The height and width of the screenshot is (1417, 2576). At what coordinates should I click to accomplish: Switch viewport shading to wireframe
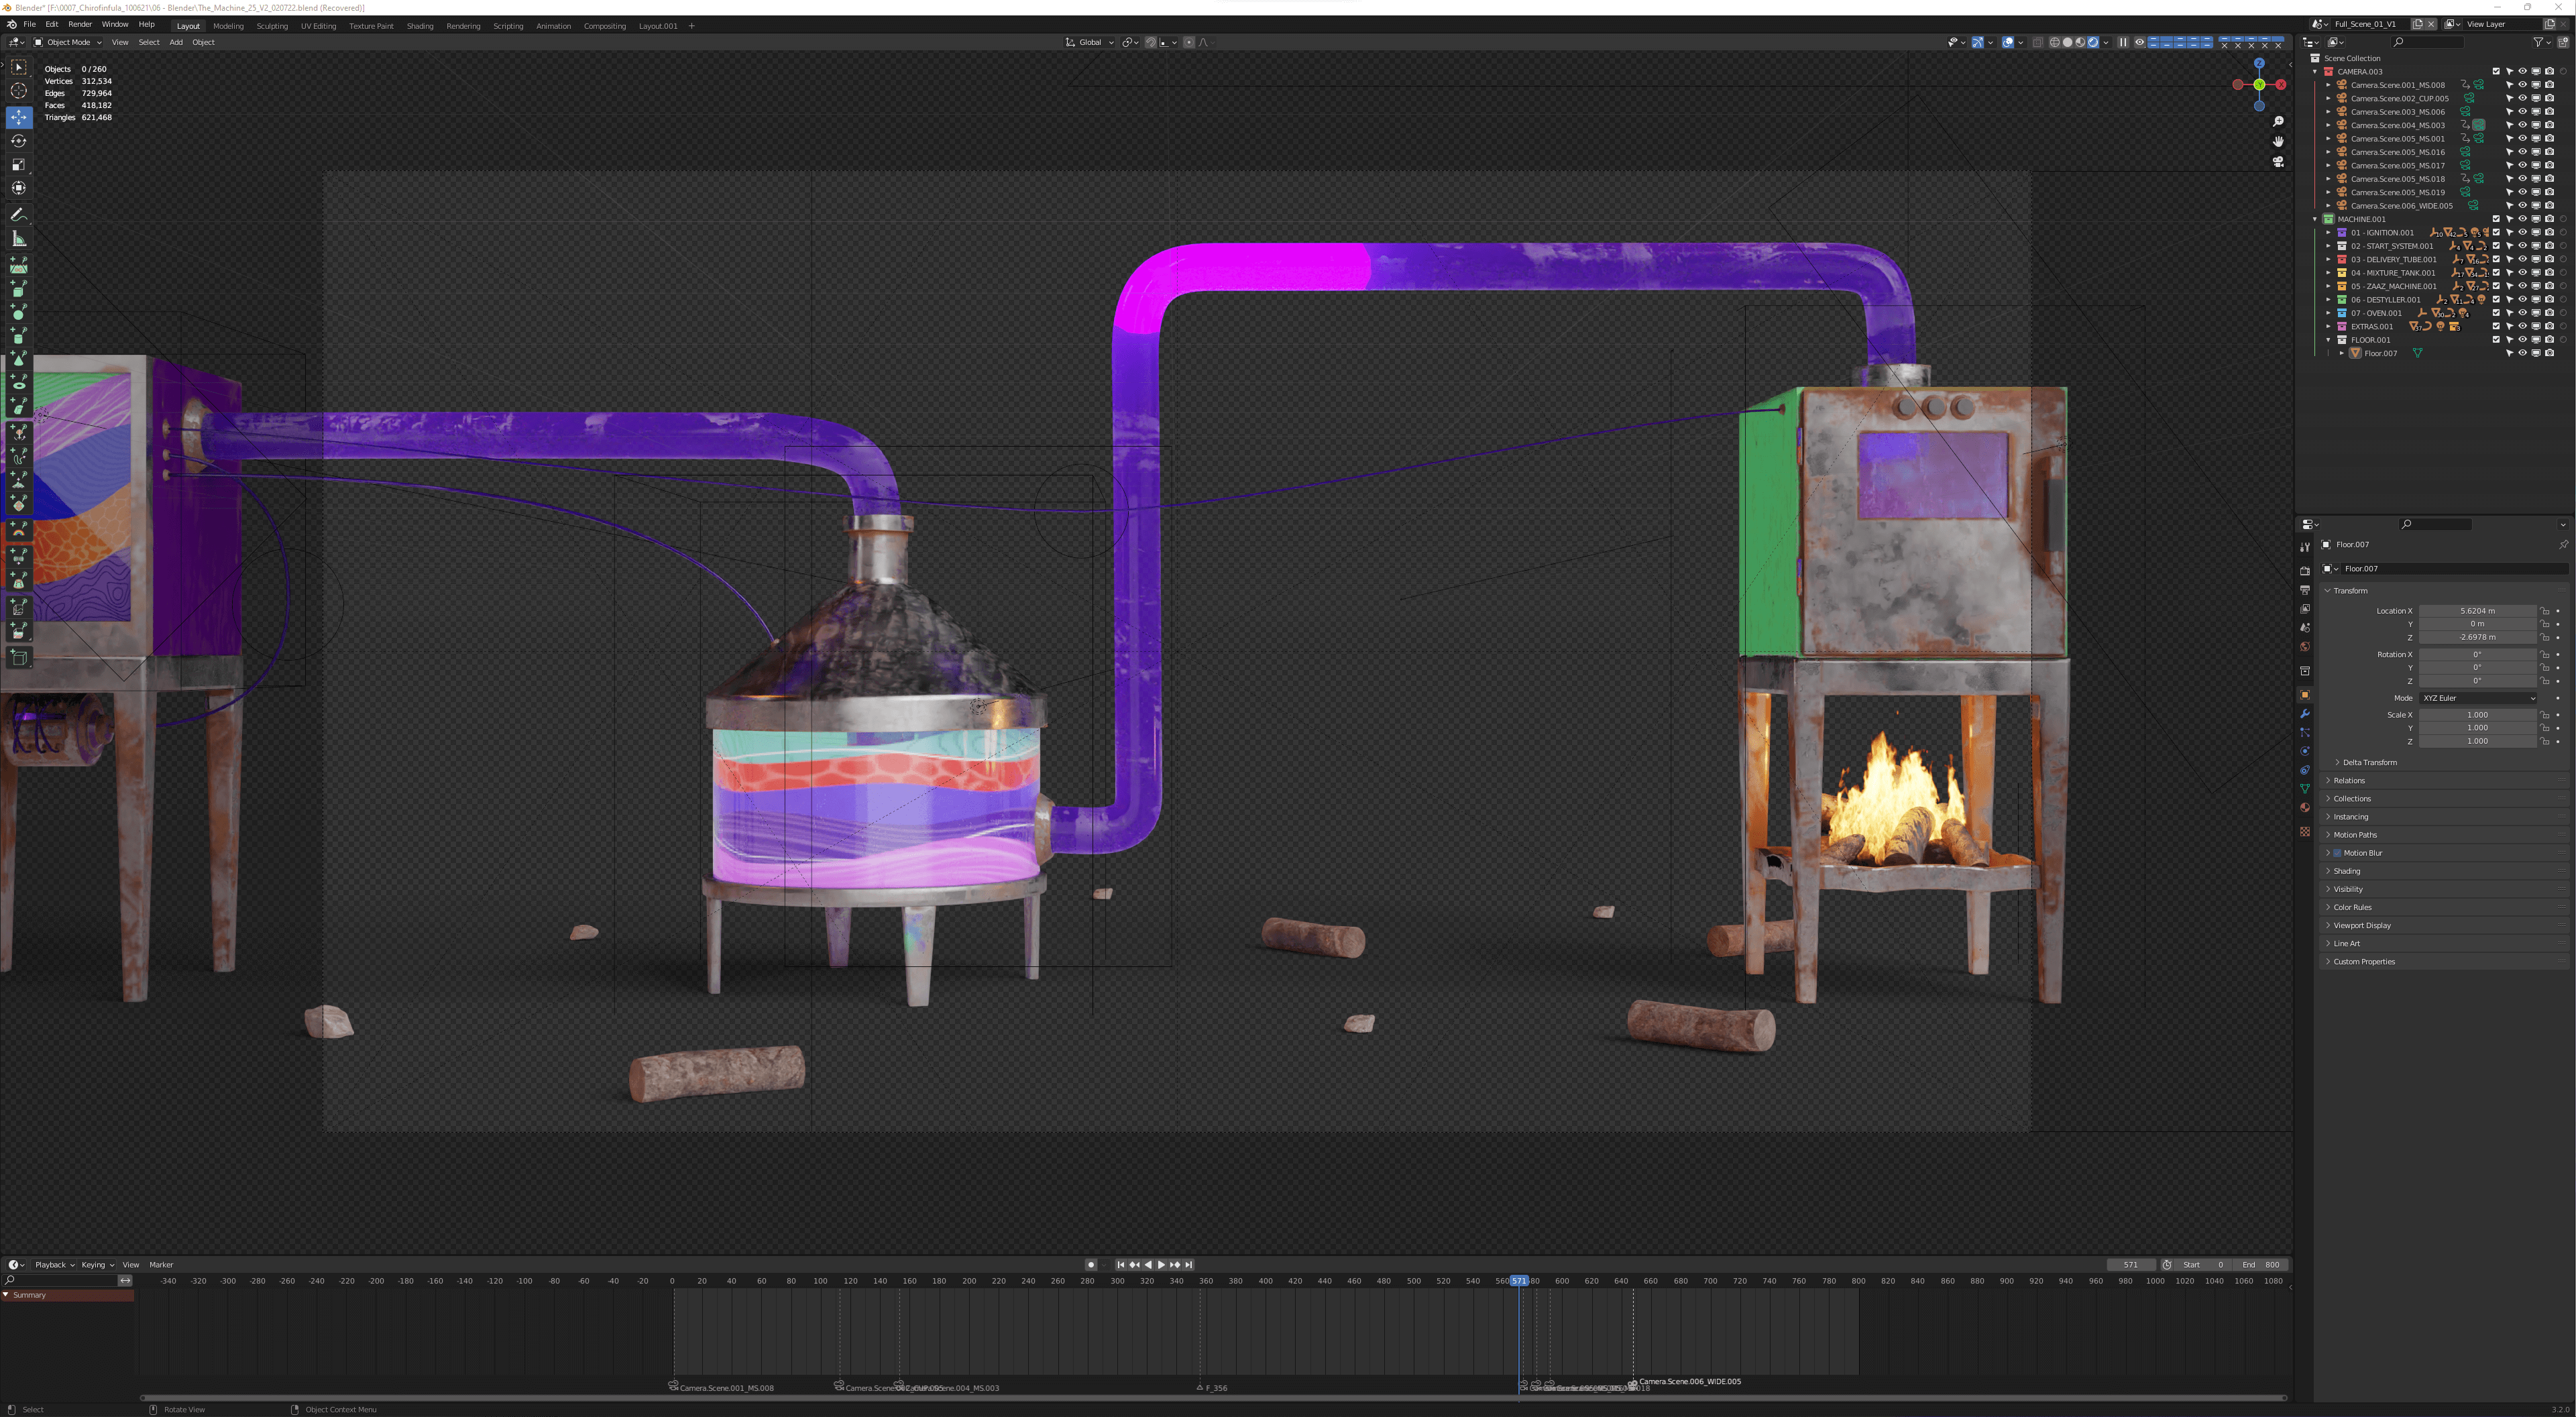[x=2055, y=42]
